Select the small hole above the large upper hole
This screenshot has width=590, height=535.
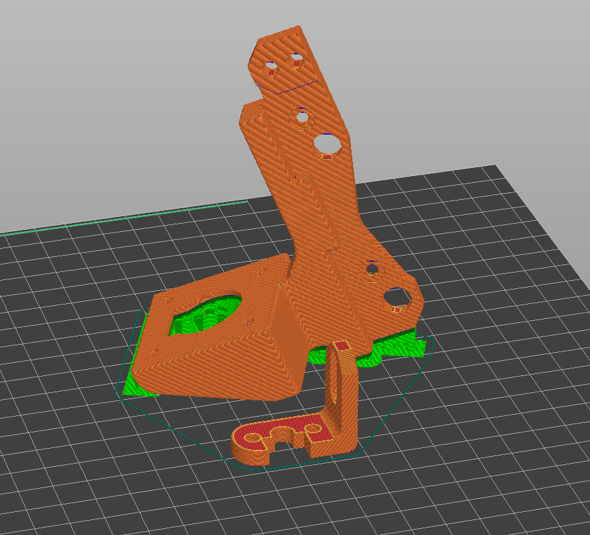pyautogui.click(x=302, y=117)
